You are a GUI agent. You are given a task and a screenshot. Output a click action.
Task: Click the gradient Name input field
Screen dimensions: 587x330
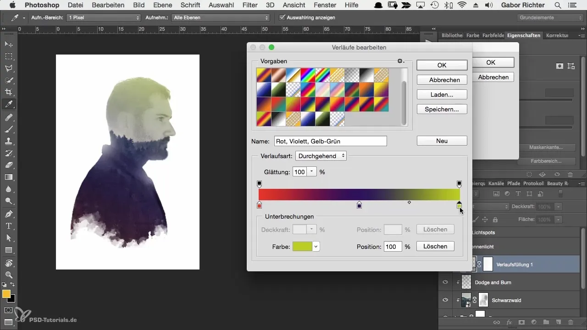coord(331,141)
